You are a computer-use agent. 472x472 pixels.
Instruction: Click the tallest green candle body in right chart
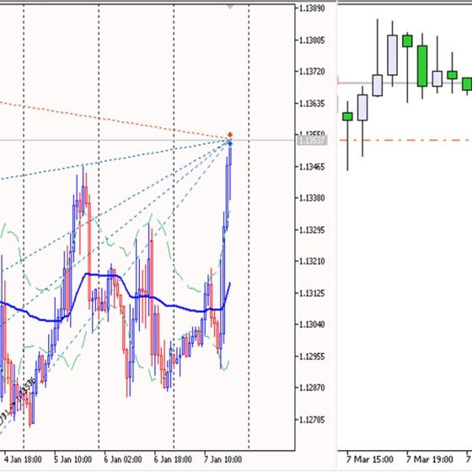(x=422, y=67)
